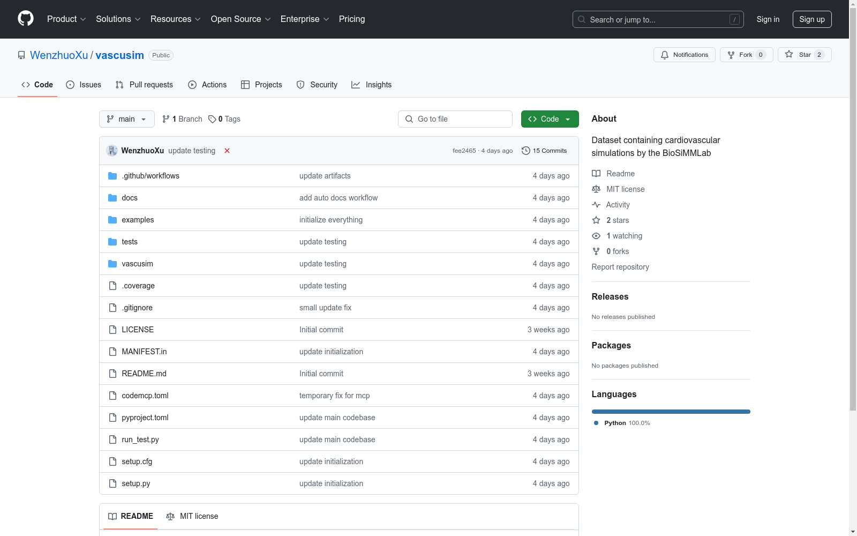This screenshot has width=857, height=536.
Task: Click the bell icon in Notifications button
Action: point(665,55)
